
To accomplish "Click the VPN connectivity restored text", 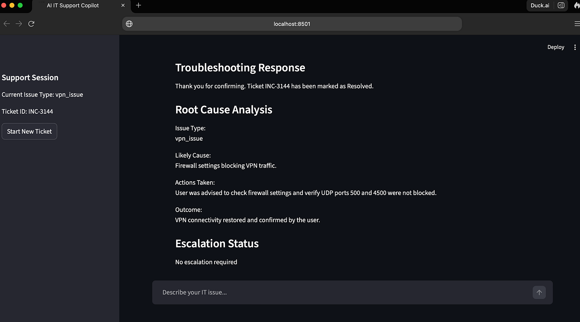I will coord(248,220).
